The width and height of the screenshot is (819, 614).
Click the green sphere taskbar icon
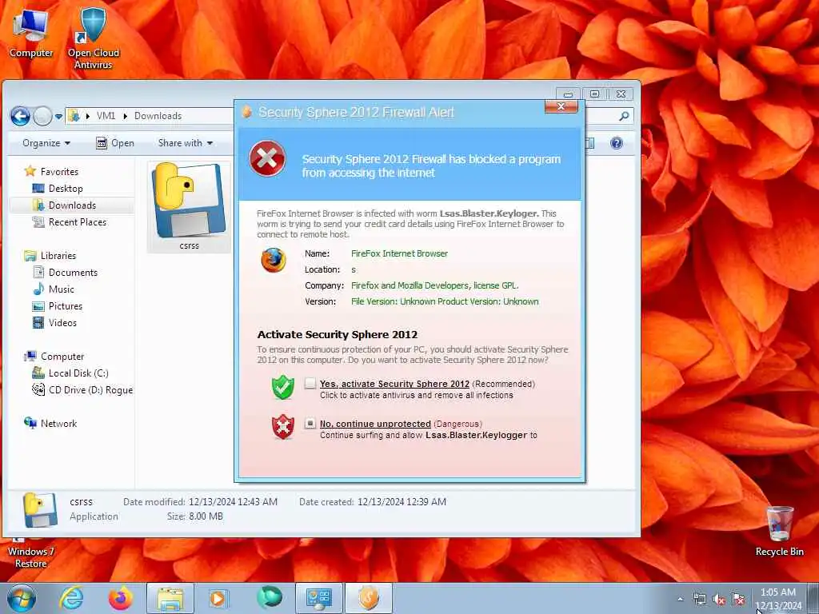[269, 598]
